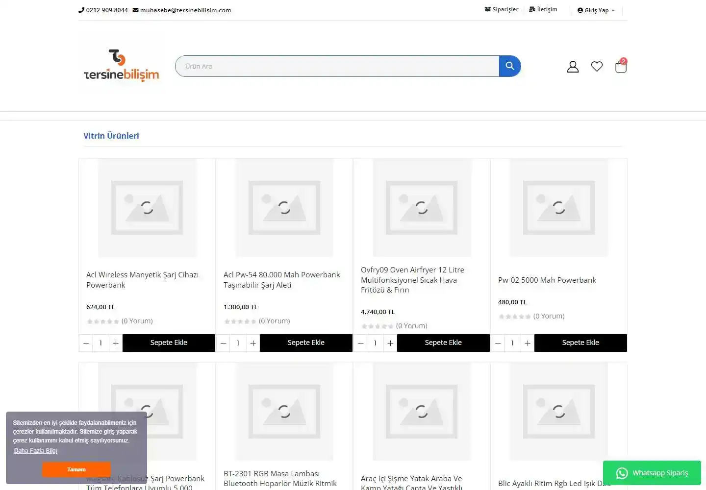Call the phone number 0212 909 8044
Viewport: 706px width, 490px height.
click(x=103, y=10)
